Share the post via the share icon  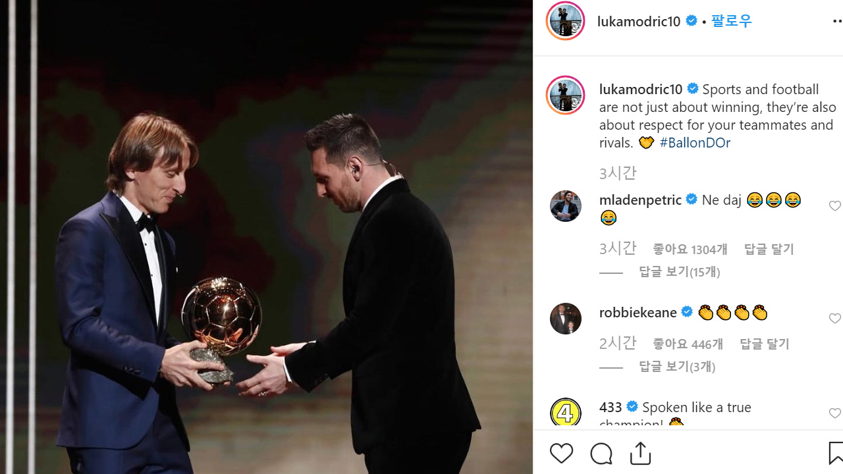[x=640, y=452]
